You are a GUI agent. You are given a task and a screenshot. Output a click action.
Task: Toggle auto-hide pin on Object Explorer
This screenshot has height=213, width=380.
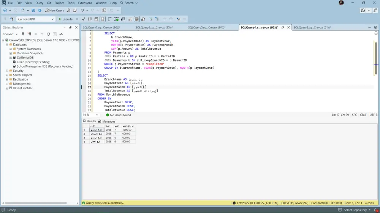pos(71,27)
